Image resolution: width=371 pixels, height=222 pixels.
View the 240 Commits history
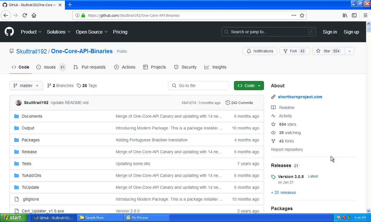click(x=239, y=103)
